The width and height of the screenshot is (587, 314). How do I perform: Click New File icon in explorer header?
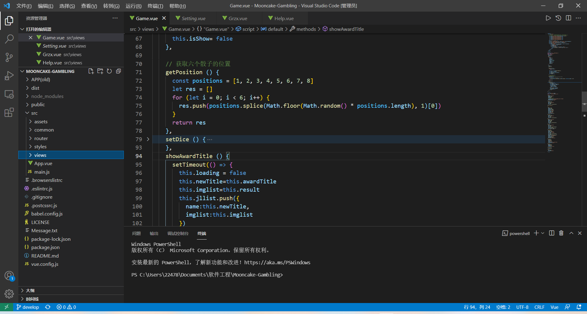[91, 71]
